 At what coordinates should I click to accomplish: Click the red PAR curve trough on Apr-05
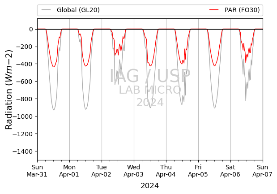tap(214, 66)
